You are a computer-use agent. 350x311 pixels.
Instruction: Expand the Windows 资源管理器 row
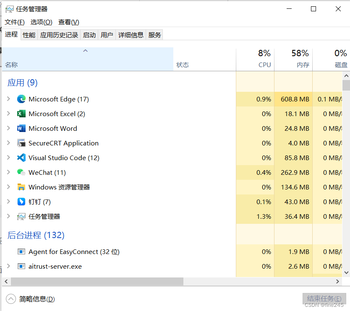8,187
